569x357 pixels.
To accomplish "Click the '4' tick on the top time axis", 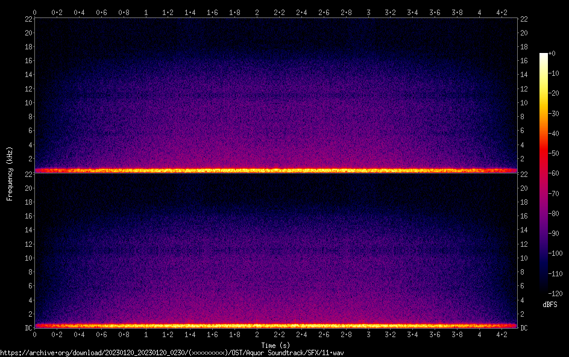I will point(479,12).
